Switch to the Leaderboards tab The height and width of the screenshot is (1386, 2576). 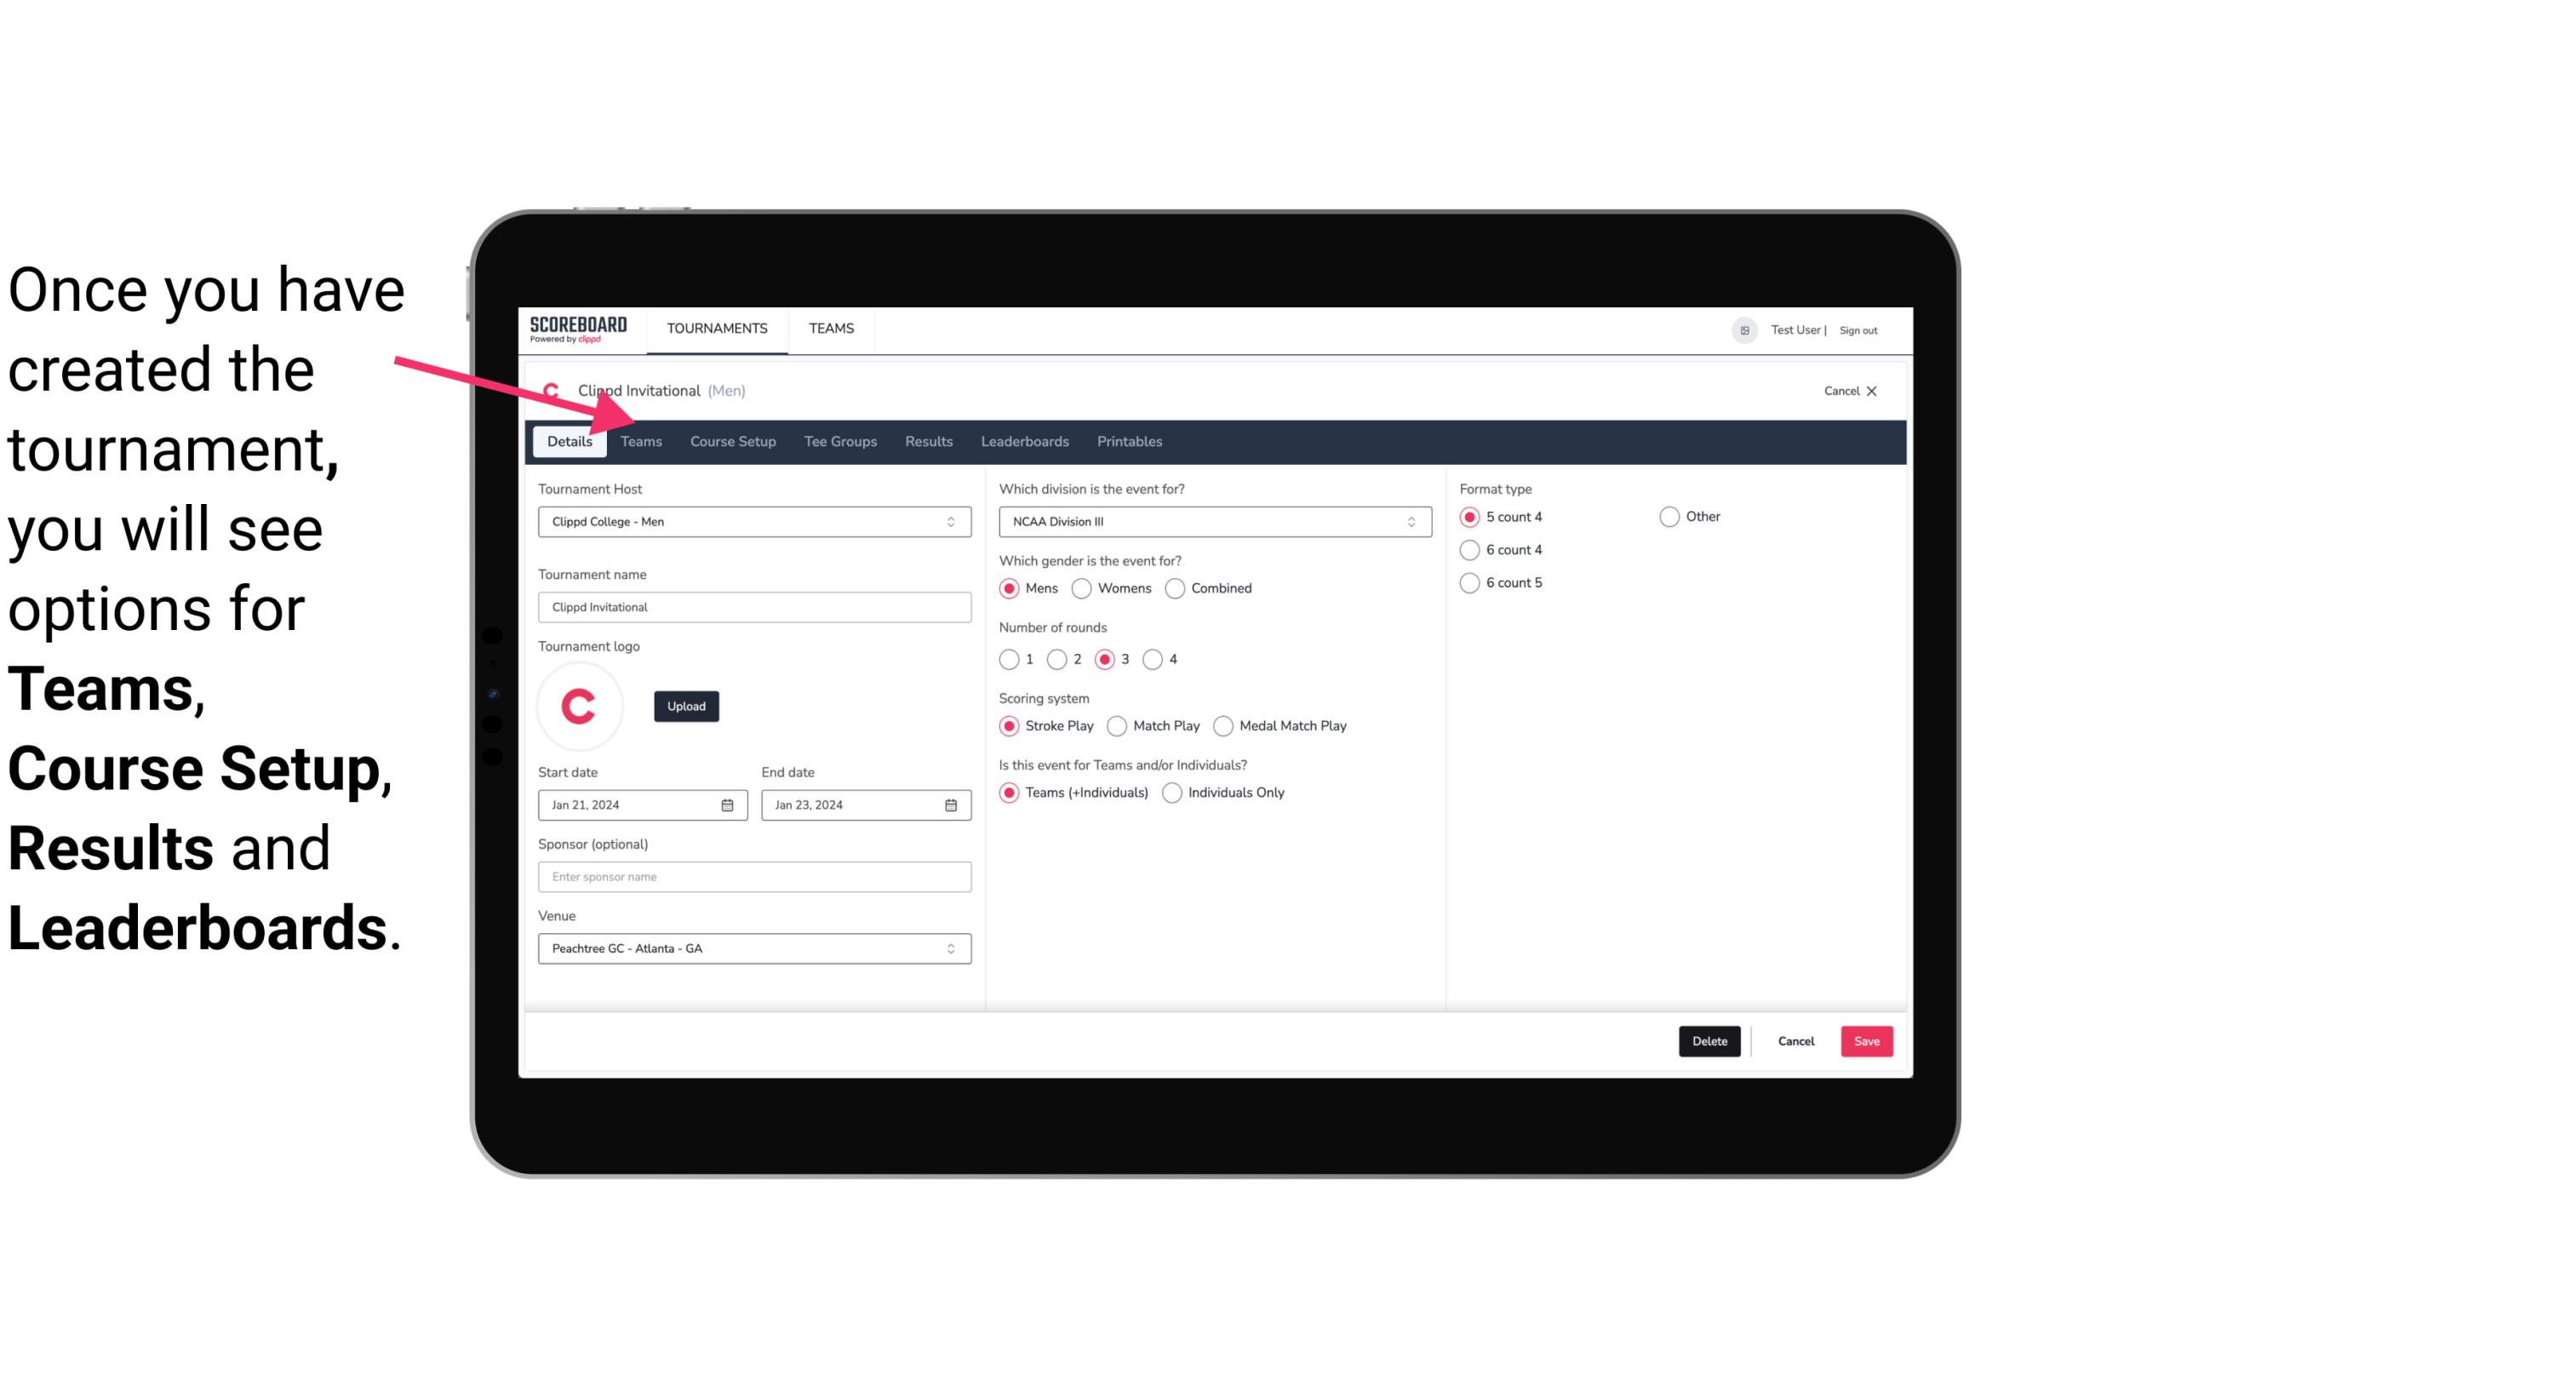pos(1023,440)
